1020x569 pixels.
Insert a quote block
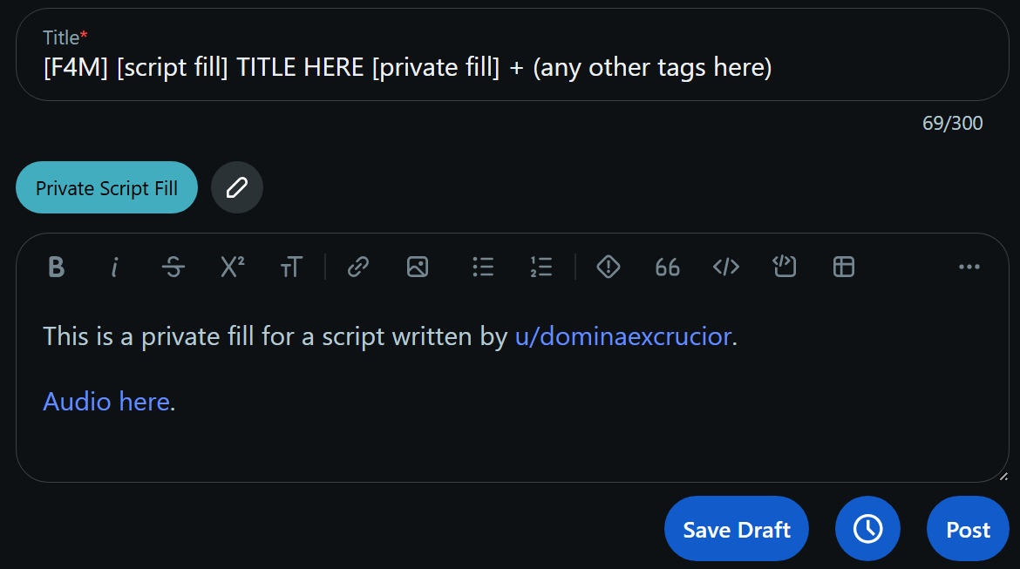(667, 268)
